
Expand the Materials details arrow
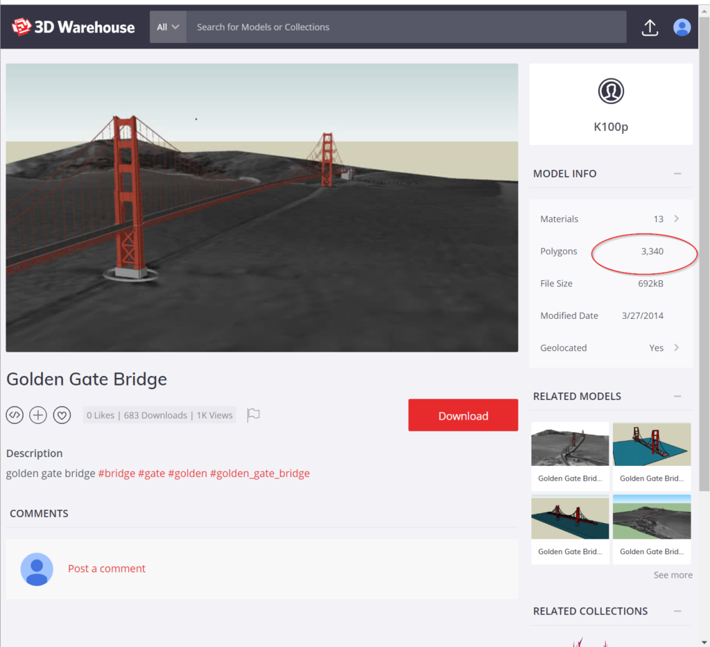pos(677,219)
